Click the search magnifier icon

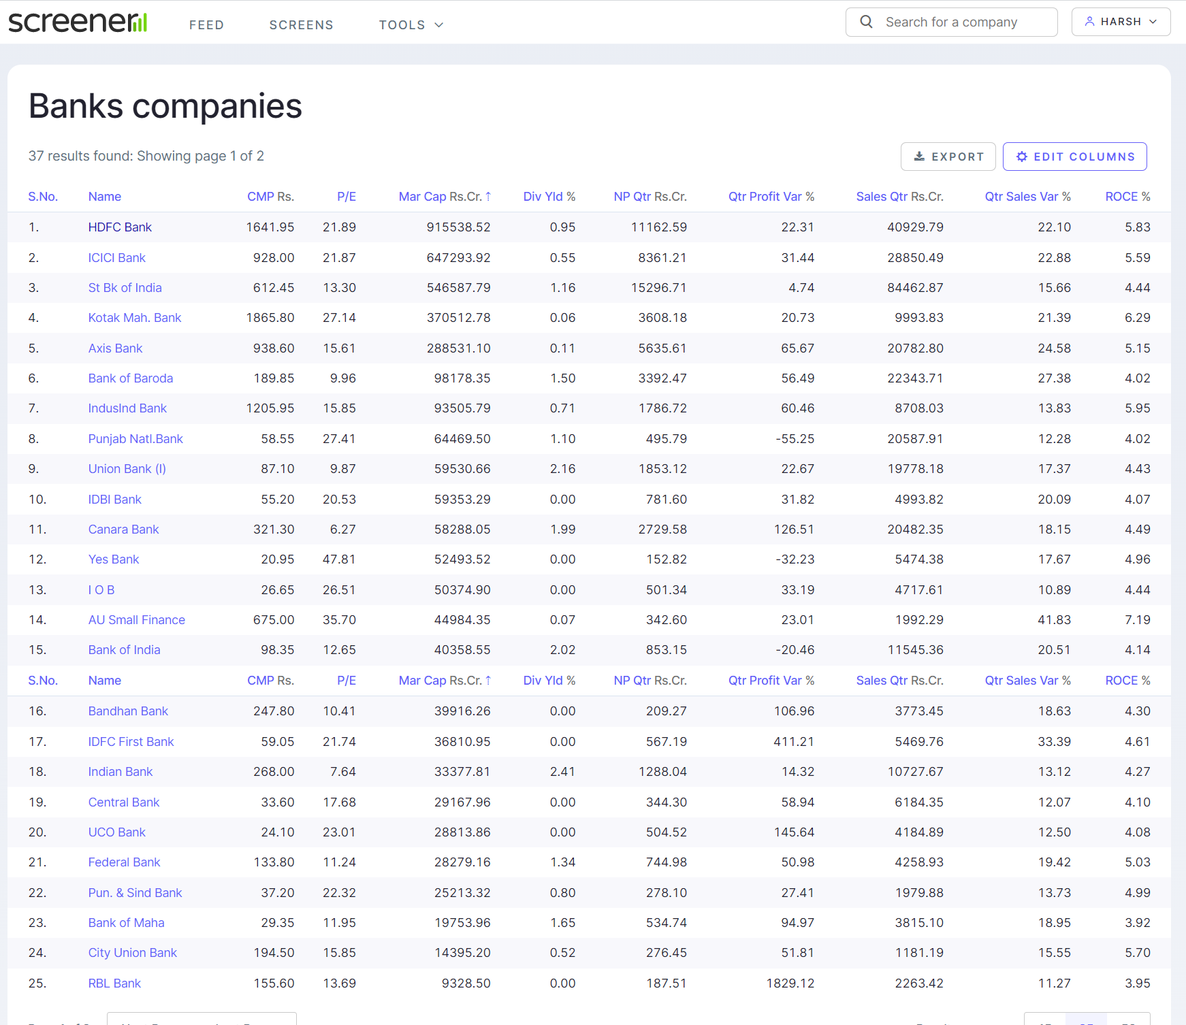pos(866,22)
